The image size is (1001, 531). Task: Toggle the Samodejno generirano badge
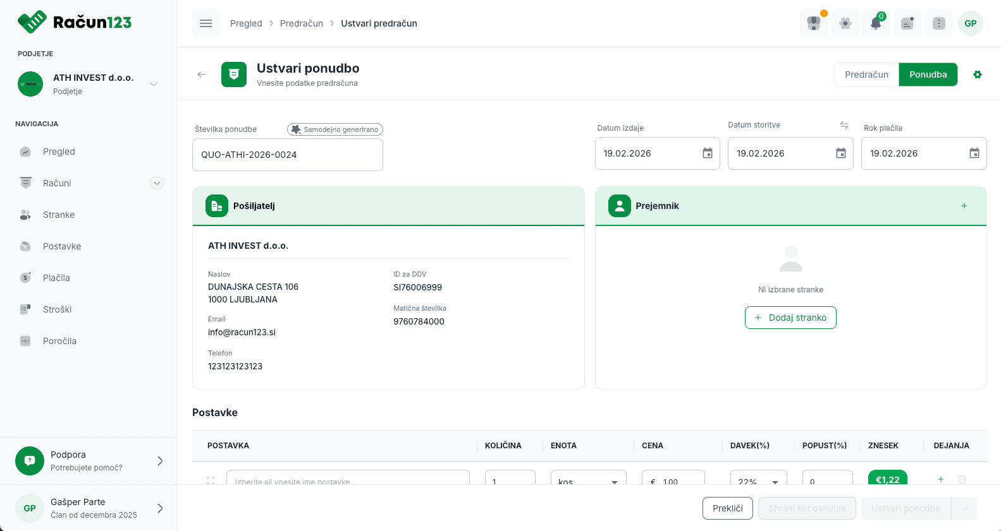point(335,129)
